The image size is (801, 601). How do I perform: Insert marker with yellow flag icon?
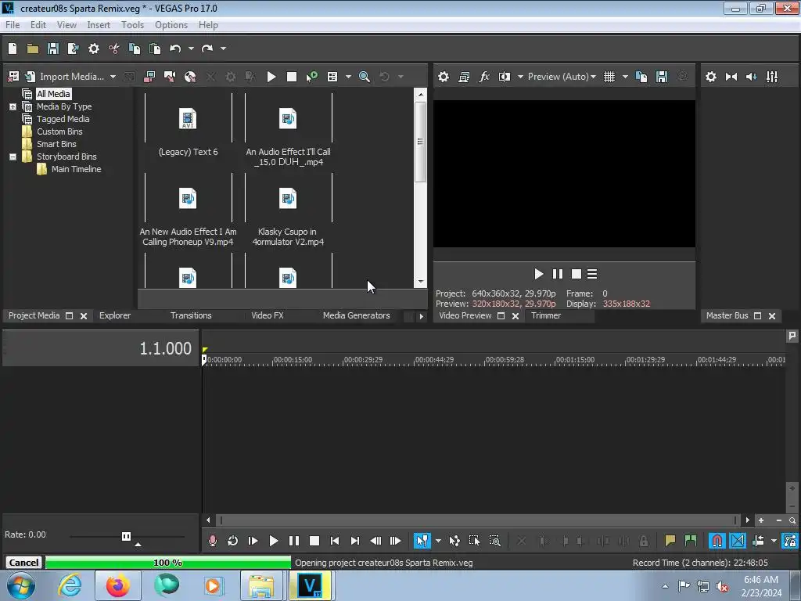coord(670,541)
